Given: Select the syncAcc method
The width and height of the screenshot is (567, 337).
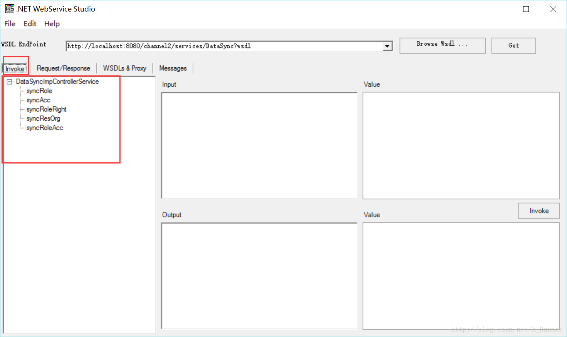Looking at the screenshot, I should [39, 100].
